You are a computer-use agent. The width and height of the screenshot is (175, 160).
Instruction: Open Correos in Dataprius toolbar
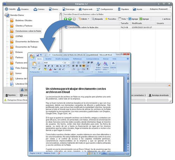click(x=39, y=9)
